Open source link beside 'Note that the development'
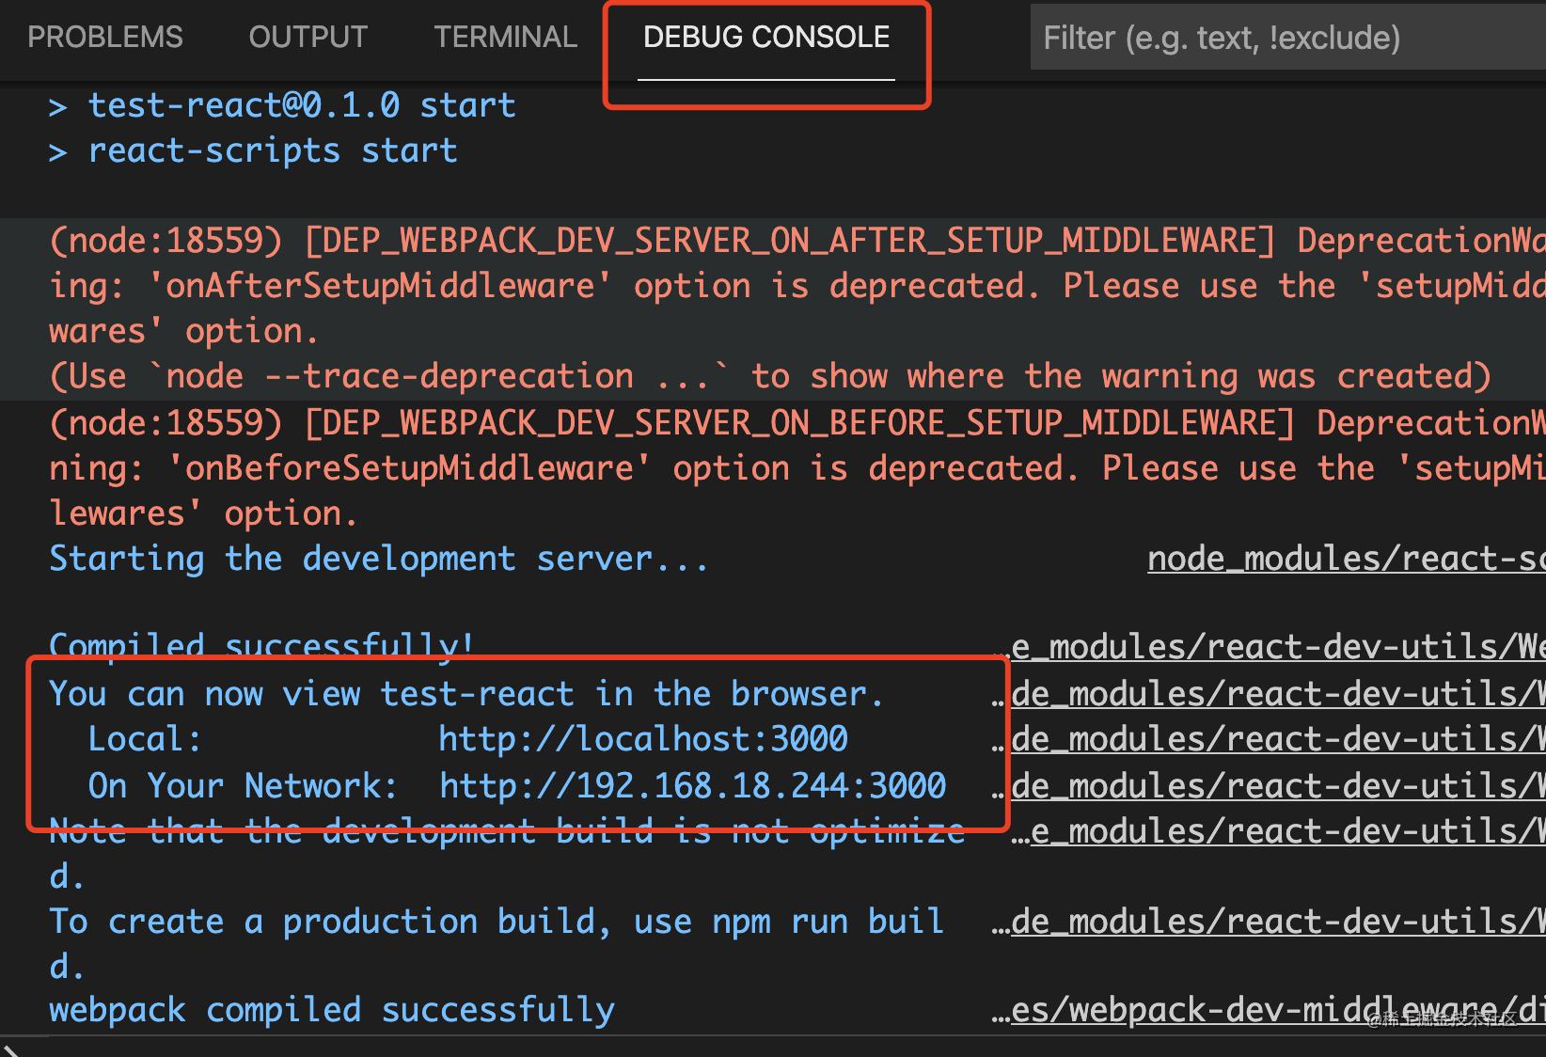This screenshot has height=1057, width=1546. point(1286,831)
